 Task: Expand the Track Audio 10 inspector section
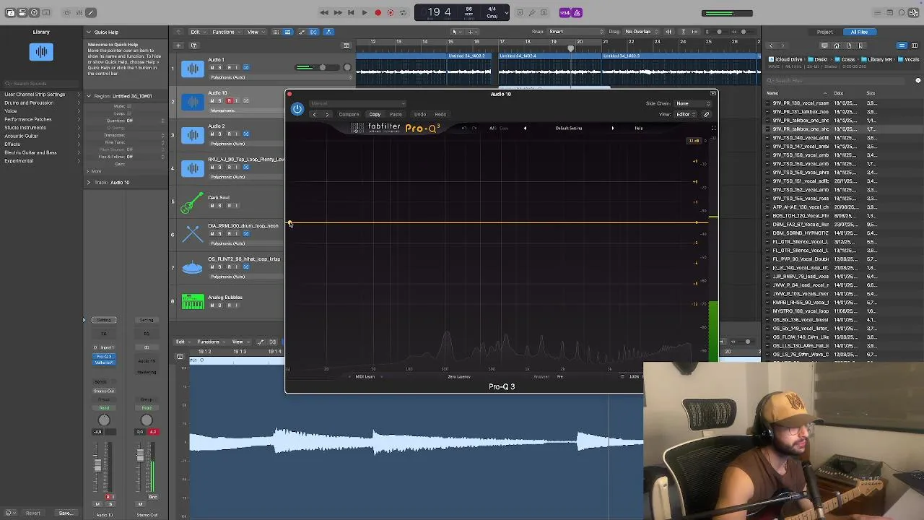(x=89, y=182)
